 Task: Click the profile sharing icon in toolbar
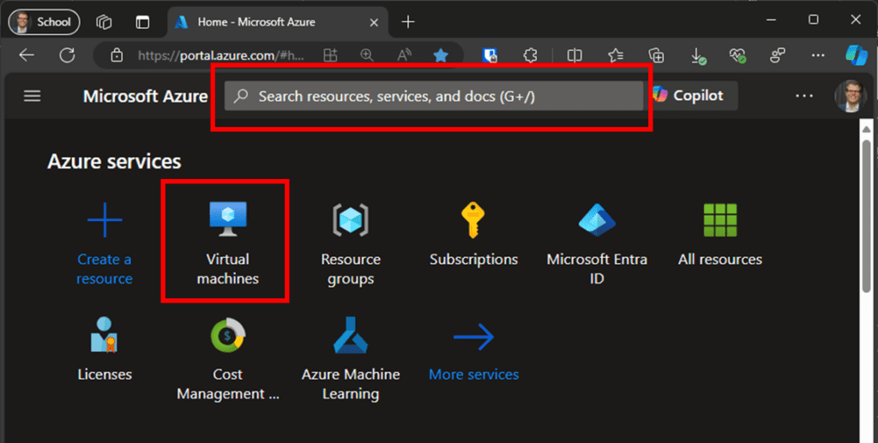point(778,55)
